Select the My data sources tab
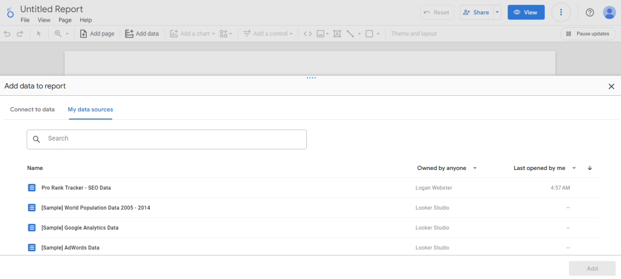This screenshot has width=621, height=279. 90,110
